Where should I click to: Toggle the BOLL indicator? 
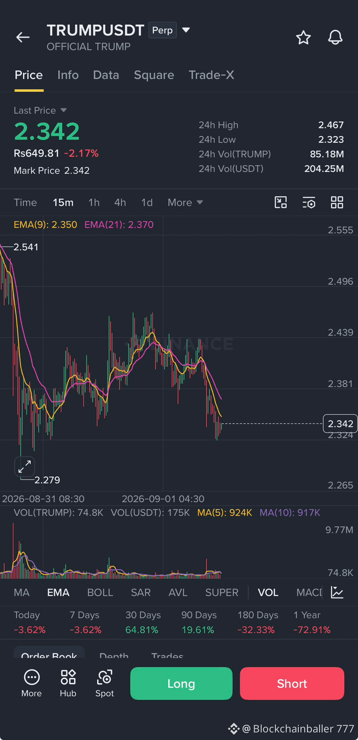point(100,593)
